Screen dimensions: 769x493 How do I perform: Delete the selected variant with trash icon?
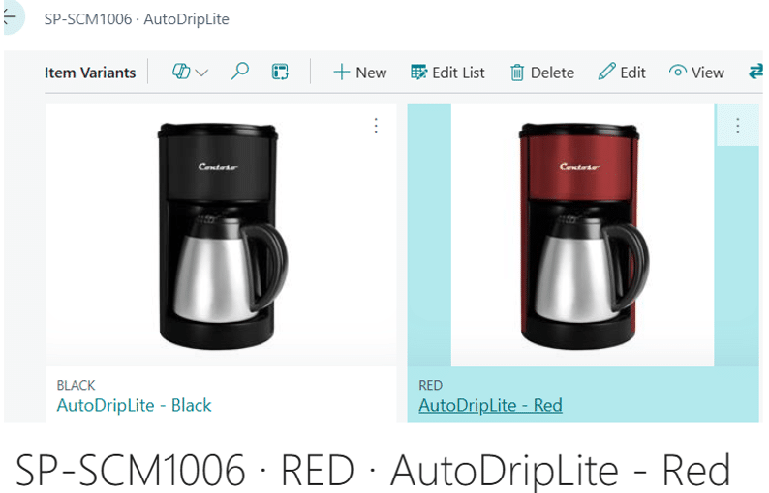pos(542,72)
